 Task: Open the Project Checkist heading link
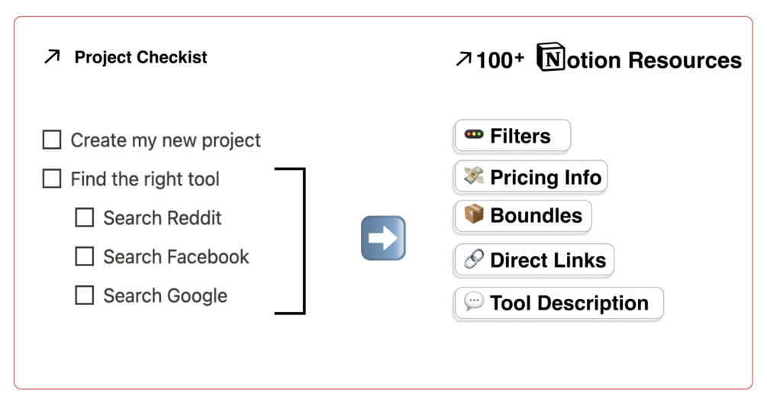coord(140,57)
